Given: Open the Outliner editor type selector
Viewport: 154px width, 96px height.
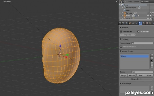Looking at the screenshot, I should click(122, 2).
